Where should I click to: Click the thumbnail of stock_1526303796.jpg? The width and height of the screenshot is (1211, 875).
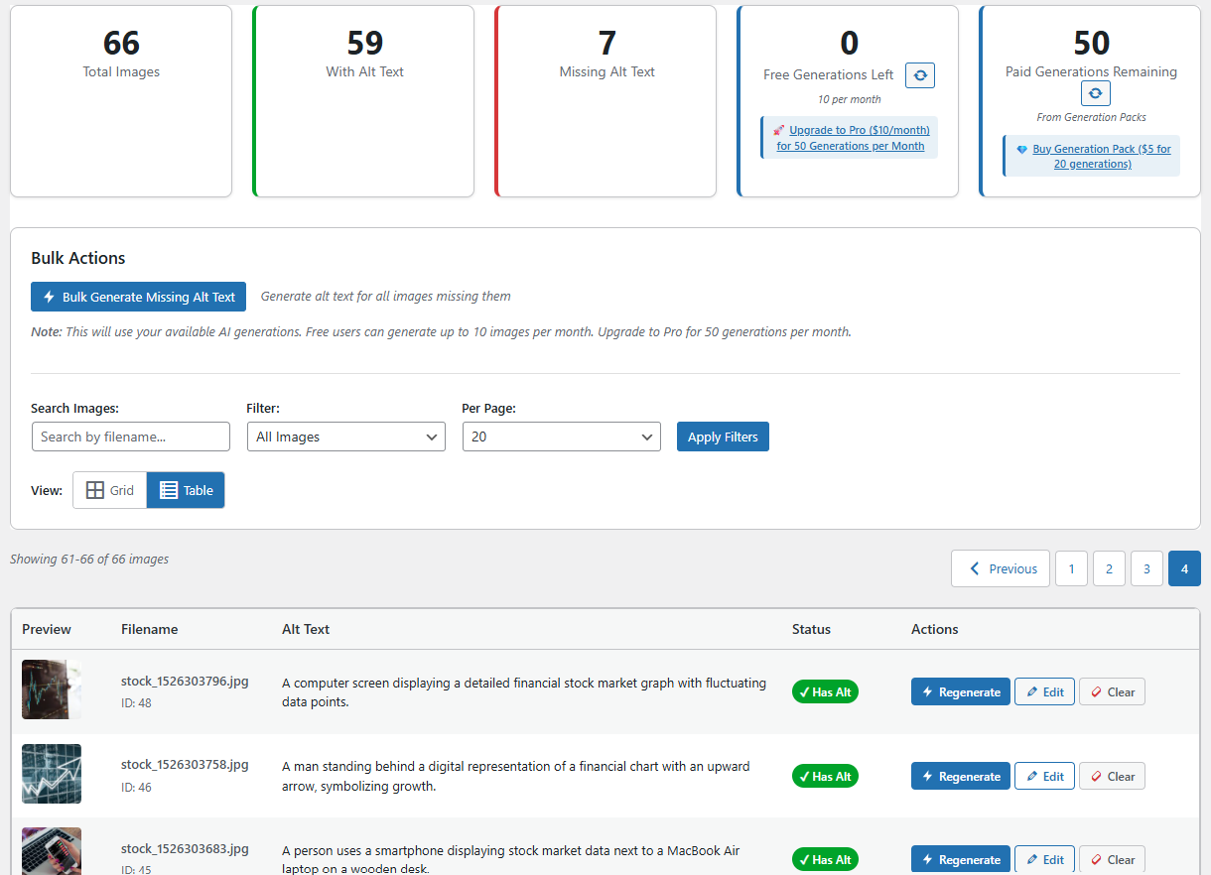[52, 688]
